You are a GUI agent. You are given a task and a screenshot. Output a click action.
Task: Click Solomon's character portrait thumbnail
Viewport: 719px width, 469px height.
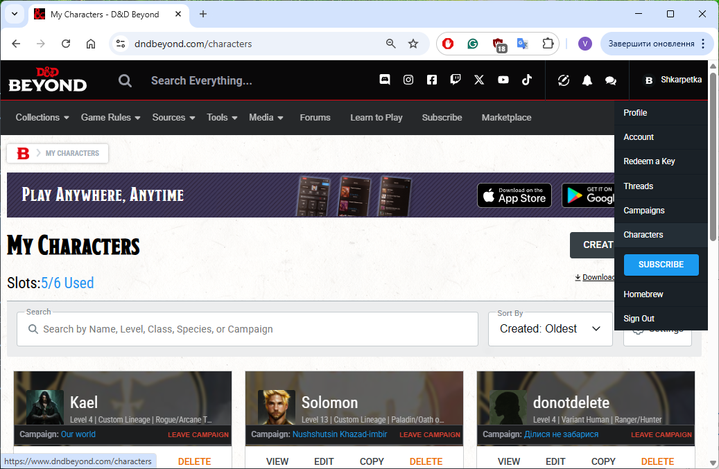pyautogui.click(x=277, y=407)
